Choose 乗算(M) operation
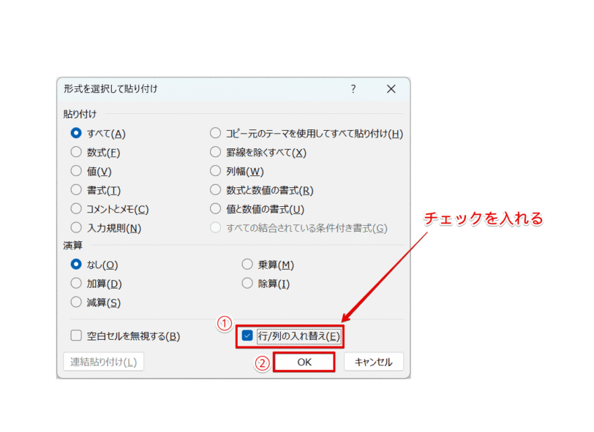The width and height of the screenshot is (594, 432). (x=247, y=265)
